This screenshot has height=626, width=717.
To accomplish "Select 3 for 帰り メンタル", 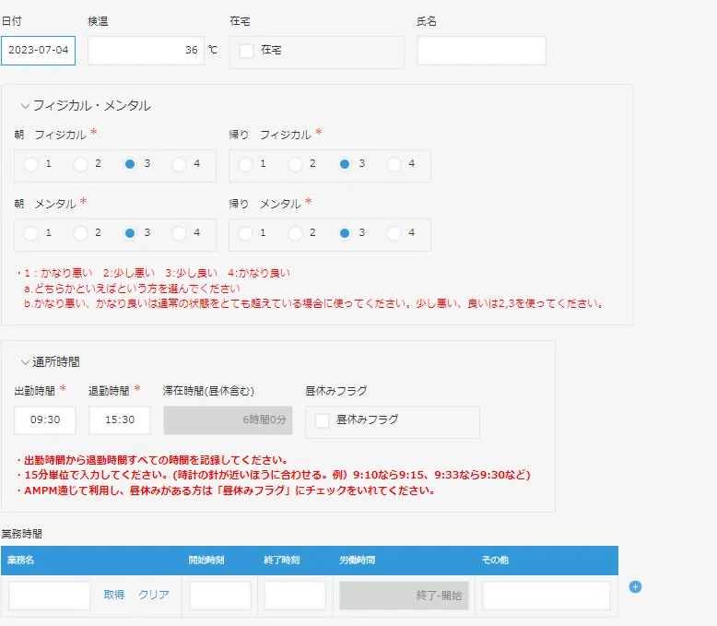I will [345, 233].
